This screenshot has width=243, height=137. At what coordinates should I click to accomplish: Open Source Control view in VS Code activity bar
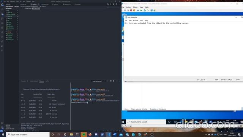click(x=2, y=14)
